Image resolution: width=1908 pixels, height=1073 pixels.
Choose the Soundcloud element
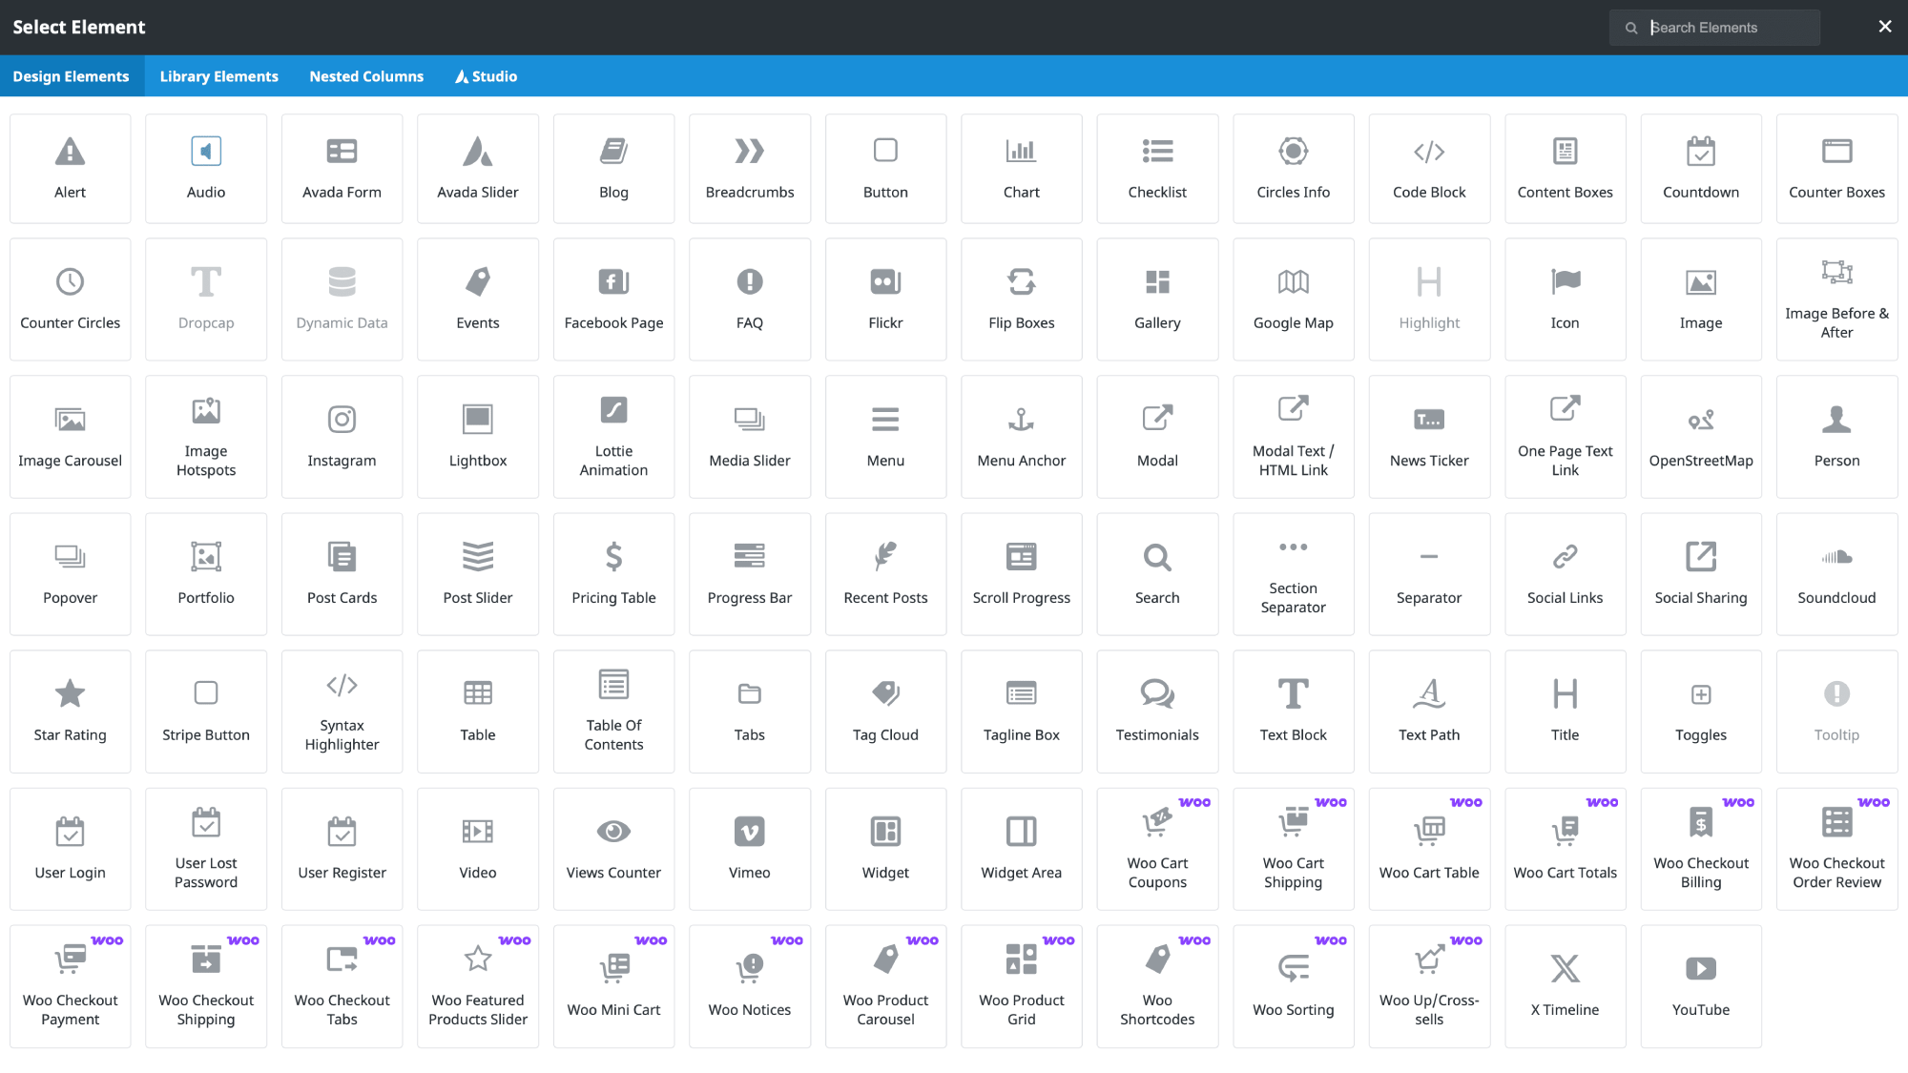point(1836,574)
